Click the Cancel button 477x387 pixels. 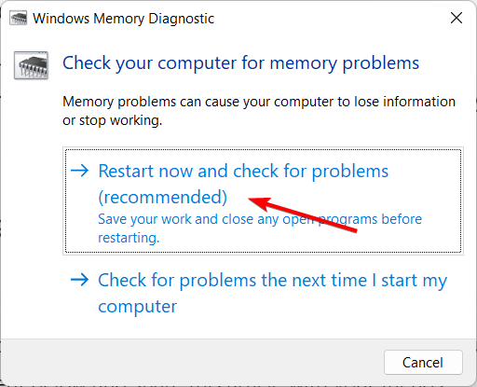pos(423,363)
